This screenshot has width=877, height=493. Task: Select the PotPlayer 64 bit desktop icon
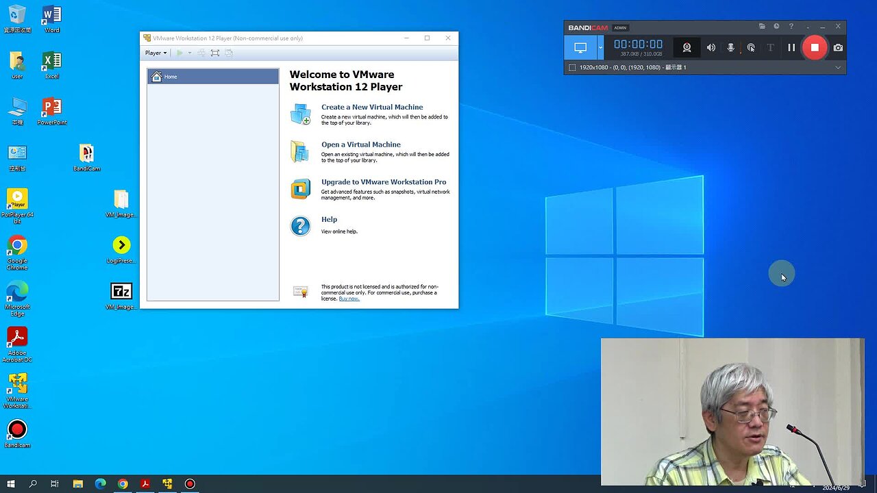[x=17, y=207]
